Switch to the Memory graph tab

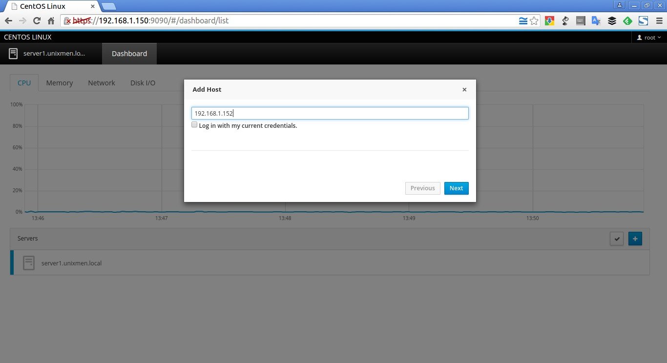[60, 83]
